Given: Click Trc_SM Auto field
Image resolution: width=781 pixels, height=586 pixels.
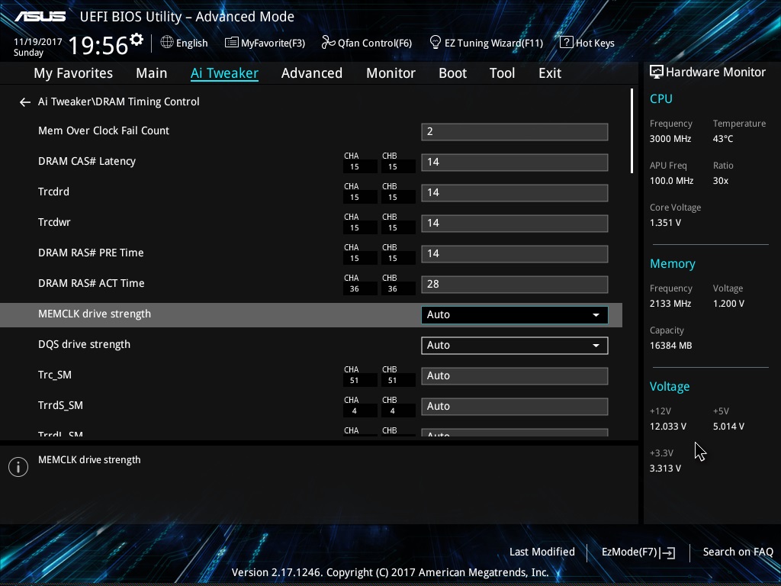Looking at the screenshot, I should tap(515, 375).
